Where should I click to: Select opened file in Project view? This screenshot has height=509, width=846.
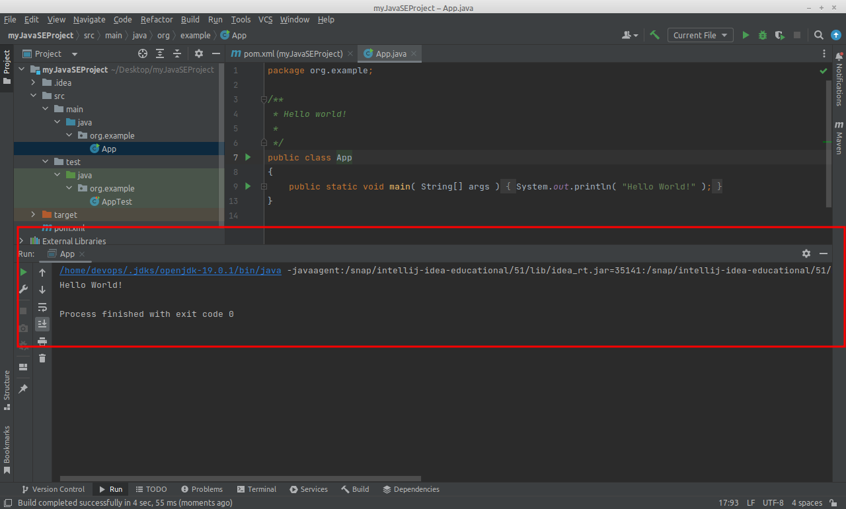click(143, 53)
